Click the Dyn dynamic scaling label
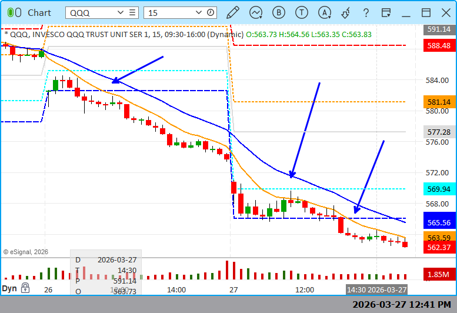The width and height of the screenshot is (457, 313). (x=9, y=288)
